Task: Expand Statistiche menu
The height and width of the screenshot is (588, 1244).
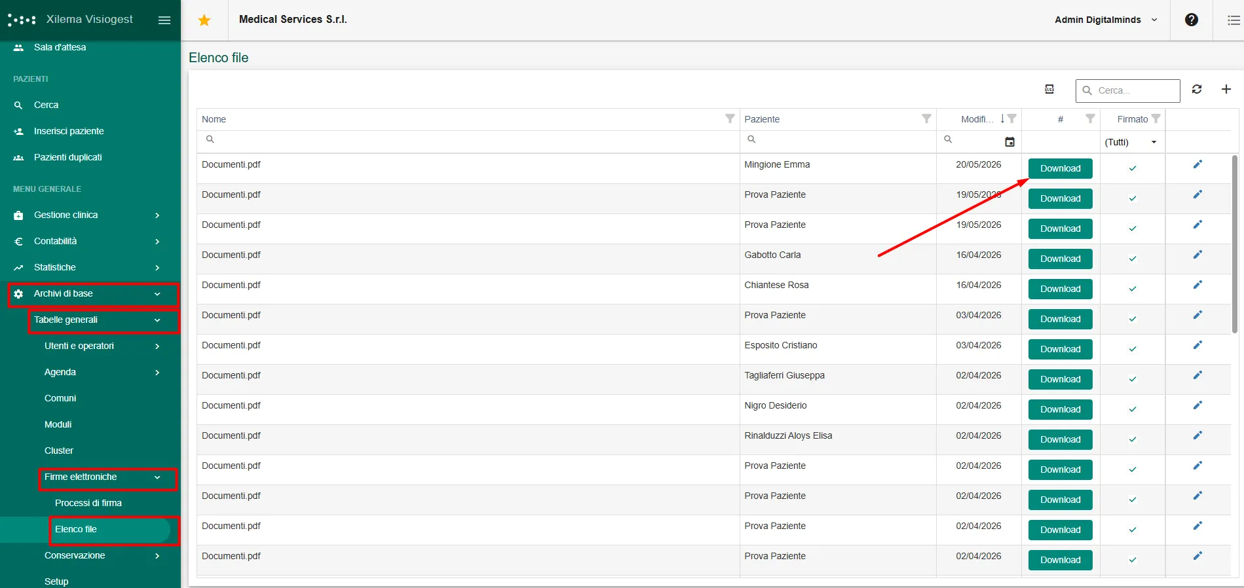Action: (x=90, y=267)
